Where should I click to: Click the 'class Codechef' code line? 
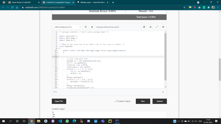pyautogui.click(x=66, y=46)
